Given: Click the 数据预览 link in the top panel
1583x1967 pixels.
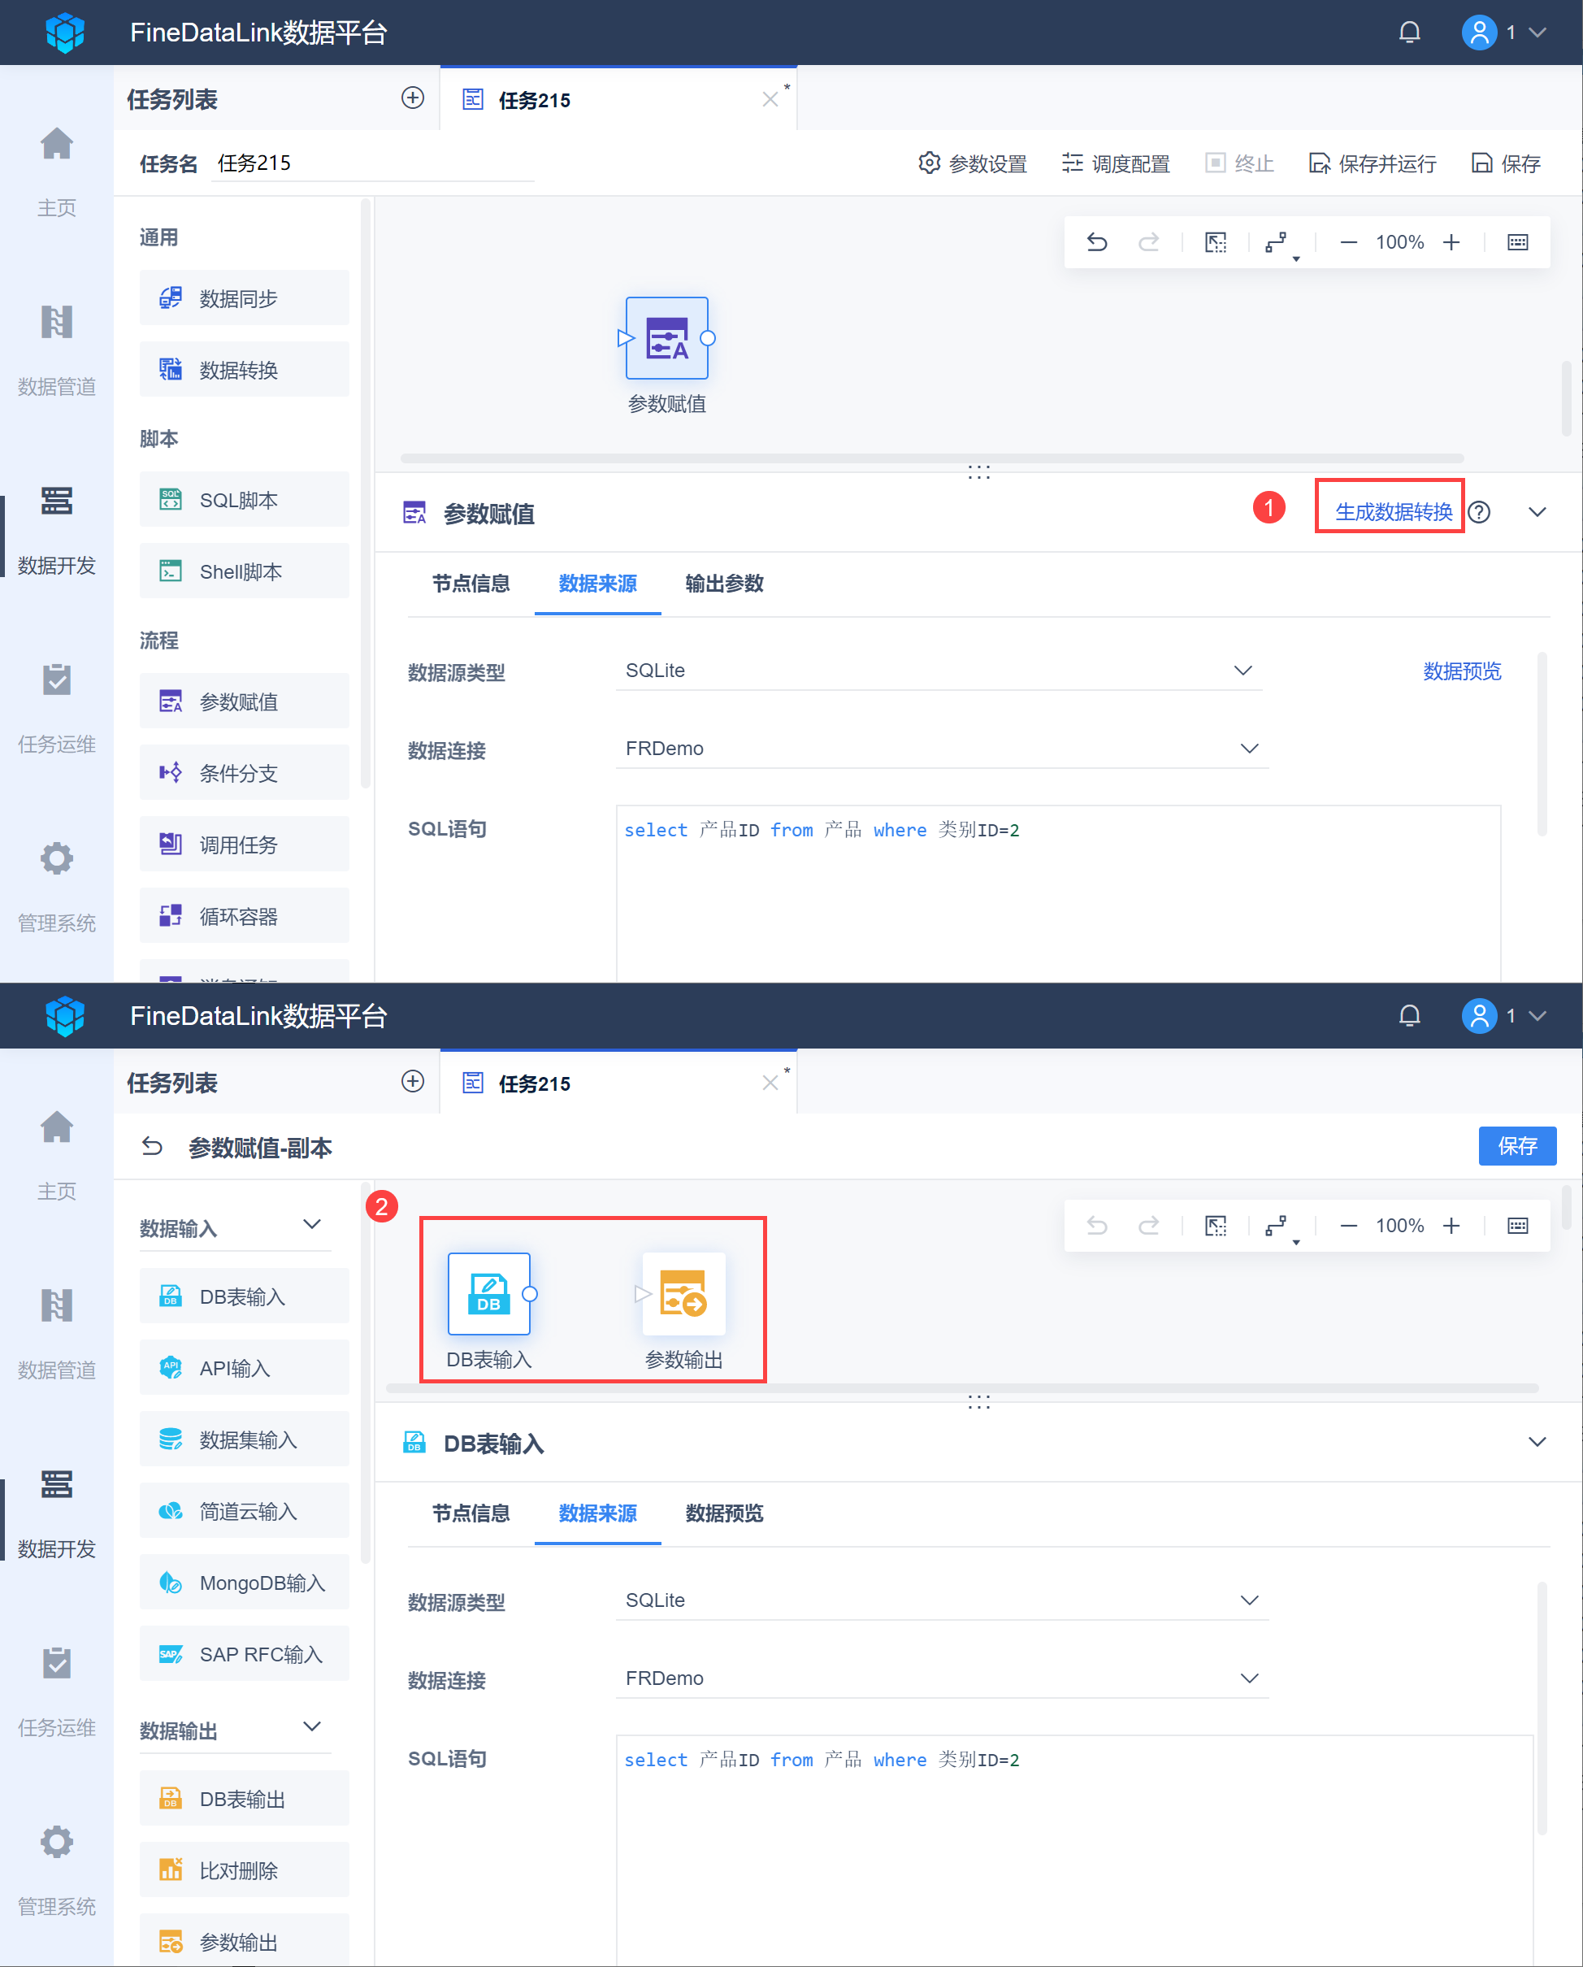Looking at the screenshot, I should pyautogui.click(x=1462, y=671).
